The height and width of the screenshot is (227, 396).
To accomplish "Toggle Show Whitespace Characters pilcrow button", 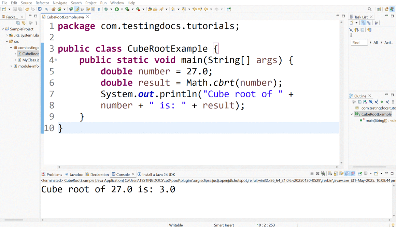I will pos(99,9).
